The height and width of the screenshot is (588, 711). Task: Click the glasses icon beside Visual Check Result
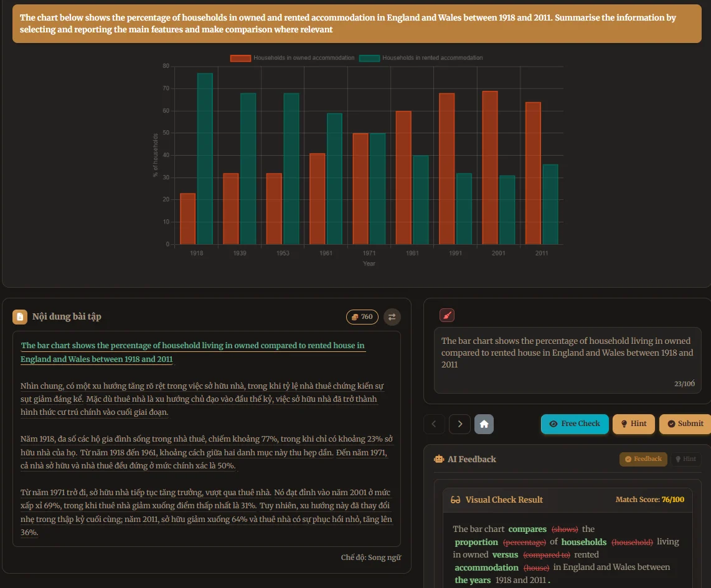click(454, 500)
